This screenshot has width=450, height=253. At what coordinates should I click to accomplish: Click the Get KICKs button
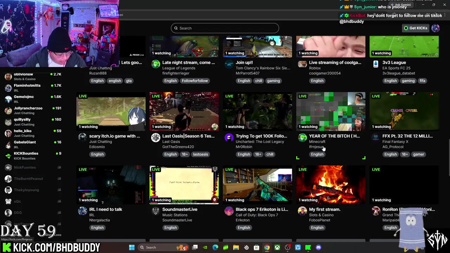click(x=415, y=28)
